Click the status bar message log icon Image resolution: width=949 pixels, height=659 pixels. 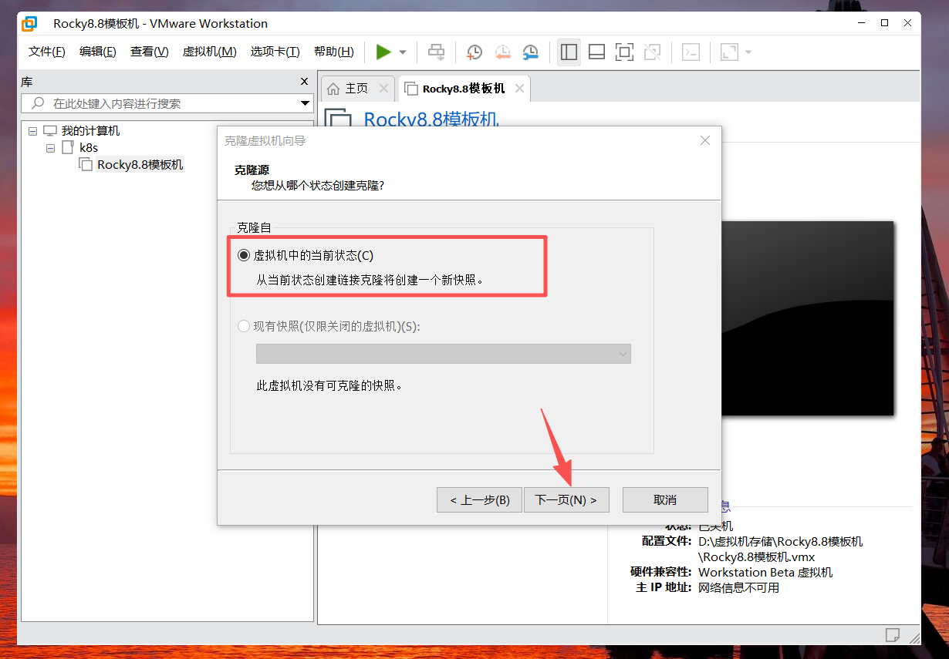893,635
